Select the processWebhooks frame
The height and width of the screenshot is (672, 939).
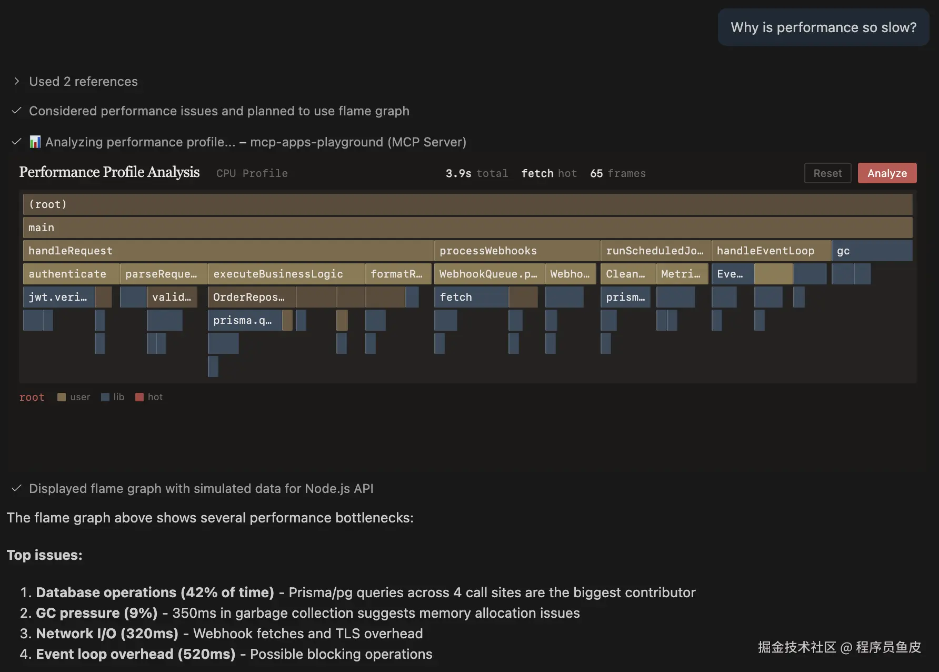517,251
